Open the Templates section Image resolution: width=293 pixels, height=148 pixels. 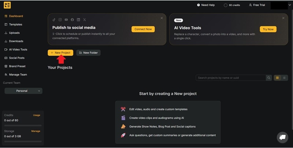tap(13, 24)
